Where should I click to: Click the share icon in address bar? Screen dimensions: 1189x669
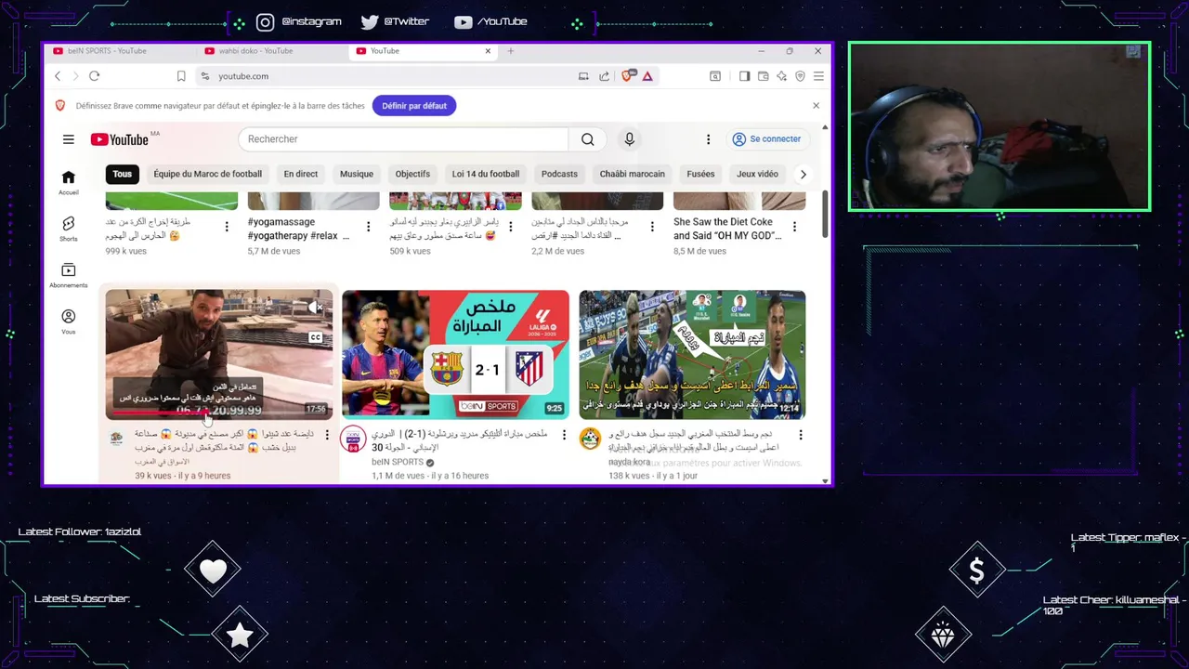(x=605, y=76)
